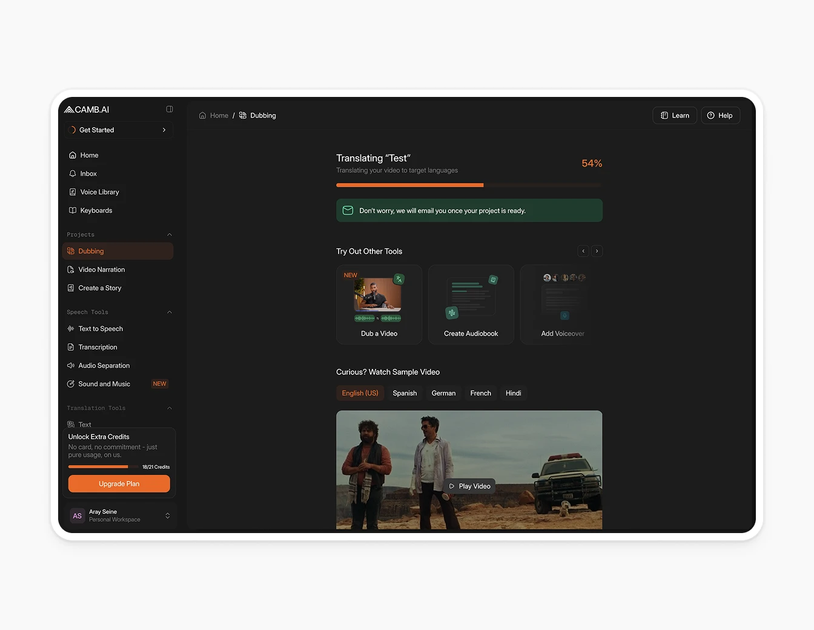Collapse the Speech Tools section
The width and height of the screenshot is (814, 630).
point(170,313)
